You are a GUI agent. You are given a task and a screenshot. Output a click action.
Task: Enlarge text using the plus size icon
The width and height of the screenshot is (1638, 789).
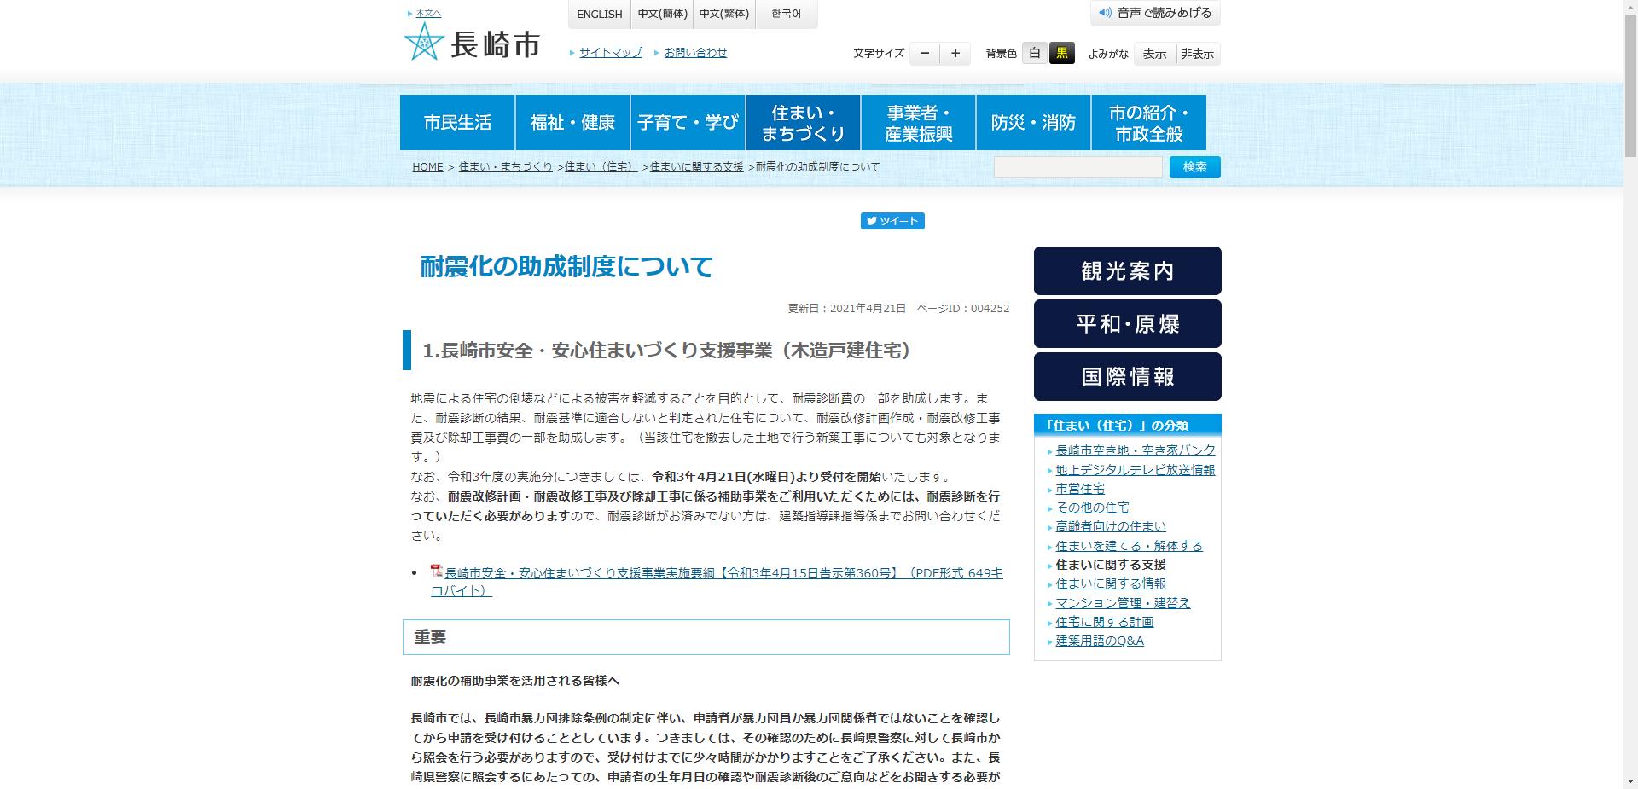[955, 53]
